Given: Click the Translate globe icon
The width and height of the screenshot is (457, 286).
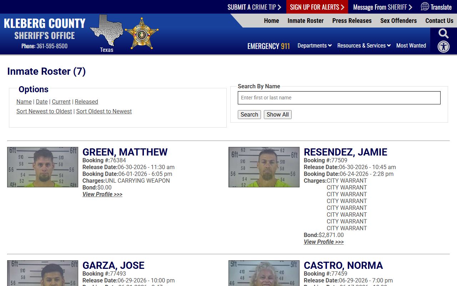Looking at the screenshot, I should point(425,6).
